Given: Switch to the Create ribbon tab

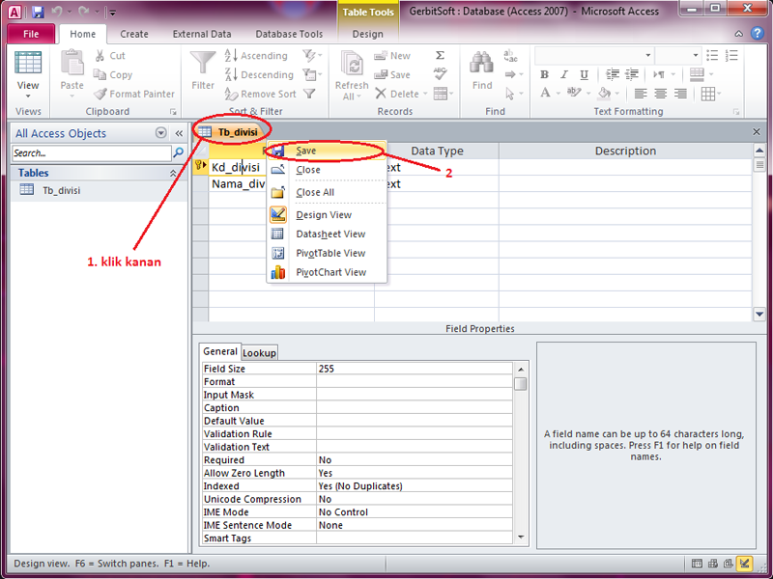Looking at the screenshot, I should tap(133, 33).
